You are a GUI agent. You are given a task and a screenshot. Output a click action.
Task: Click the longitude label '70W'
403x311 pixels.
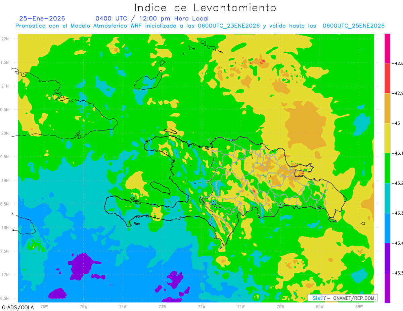(x=280, y=306)
